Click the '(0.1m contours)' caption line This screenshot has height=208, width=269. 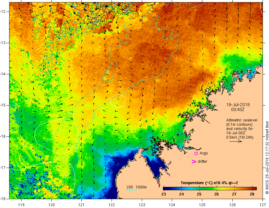click(239, 124)
